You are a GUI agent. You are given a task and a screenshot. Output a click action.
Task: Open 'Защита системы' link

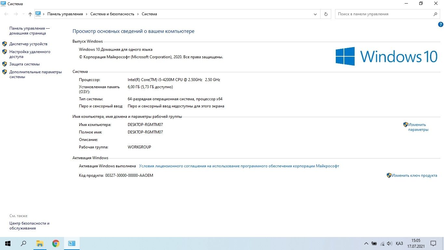click(24, 64)
